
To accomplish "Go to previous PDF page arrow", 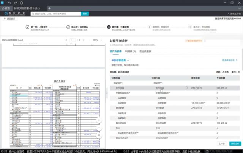I will coord(66,40).
